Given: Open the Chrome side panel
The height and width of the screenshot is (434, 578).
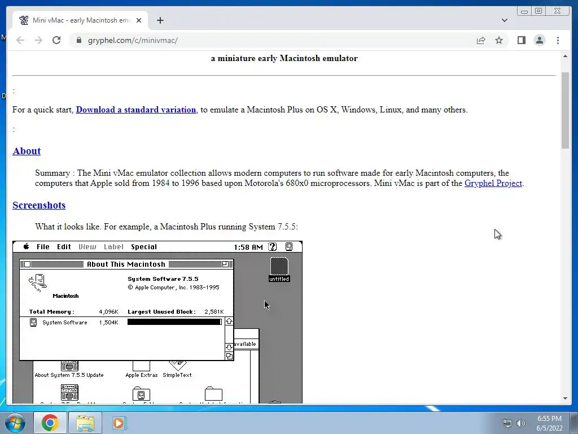Looking at the screenshot, I should point(521,40).
